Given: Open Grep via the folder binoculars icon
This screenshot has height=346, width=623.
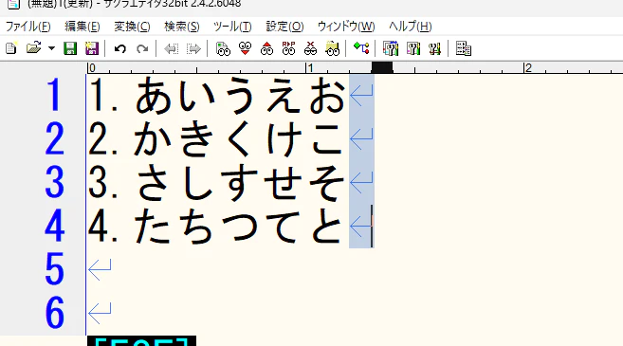Looking at the screenshot, I should coord(332,48).
